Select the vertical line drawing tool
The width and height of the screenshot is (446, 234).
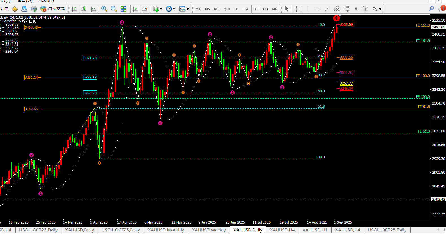[x=308, y=9]
